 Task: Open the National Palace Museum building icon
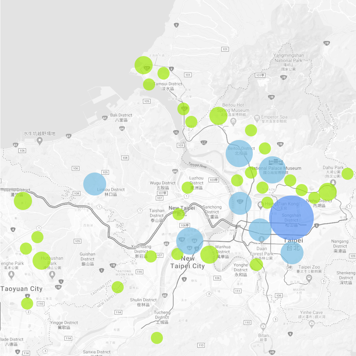(x=275, y=162)
